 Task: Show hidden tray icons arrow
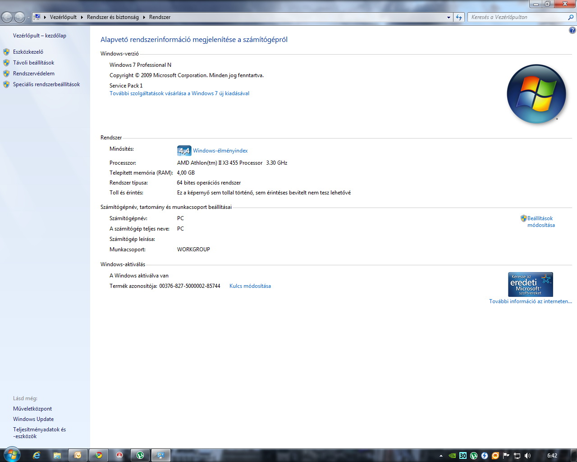click(x=441, y=456)
